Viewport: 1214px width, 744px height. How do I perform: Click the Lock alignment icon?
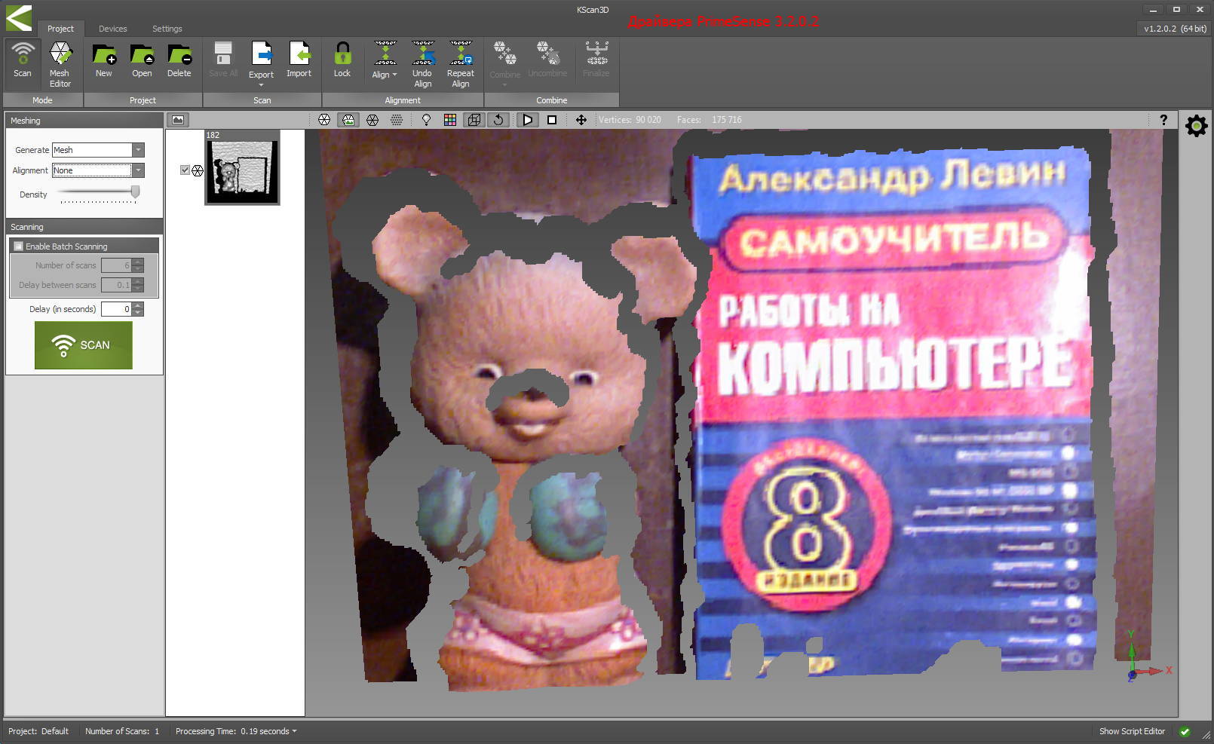tap(342, 60)
